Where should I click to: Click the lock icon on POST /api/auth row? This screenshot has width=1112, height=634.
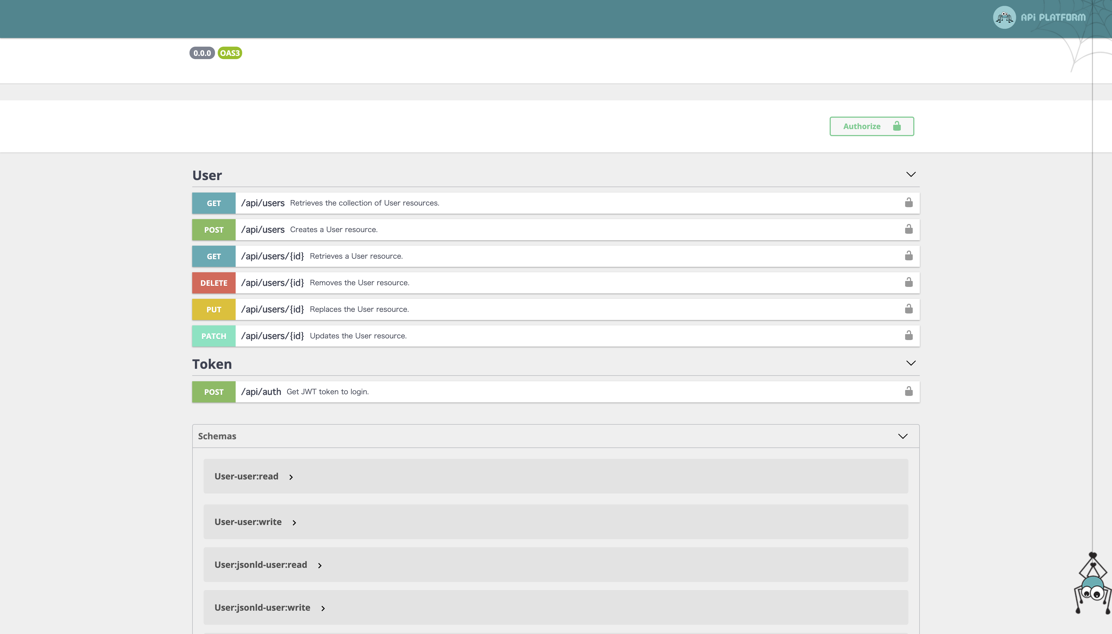pyautogui.click(x=908, y=391)
